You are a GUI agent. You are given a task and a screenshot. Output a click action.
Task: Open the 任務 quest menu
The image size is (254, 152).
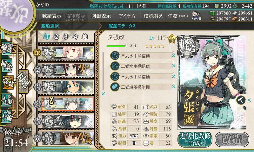178,16
